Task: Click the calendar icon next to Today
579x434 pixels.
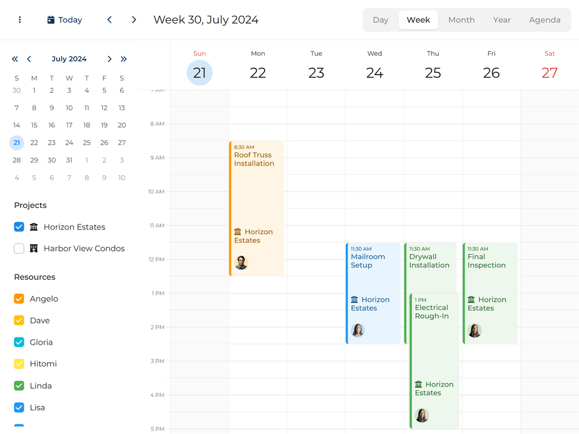Action: pos(51,20)
